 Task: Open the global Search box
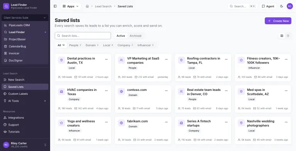click(242, 6)
